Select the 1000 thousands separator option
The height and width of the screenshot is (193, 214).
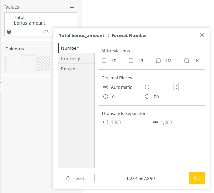pos(106,122)
